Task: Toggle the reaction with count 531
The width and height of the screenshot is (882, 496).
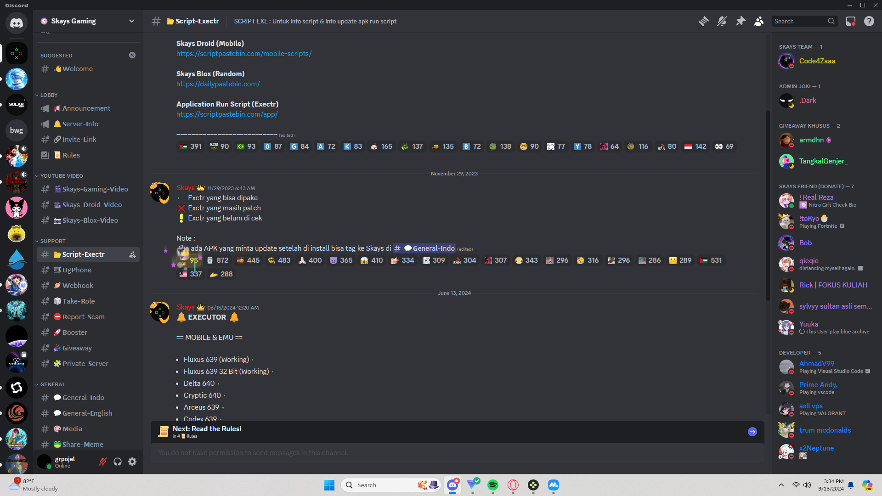Action: pos(711,260)
